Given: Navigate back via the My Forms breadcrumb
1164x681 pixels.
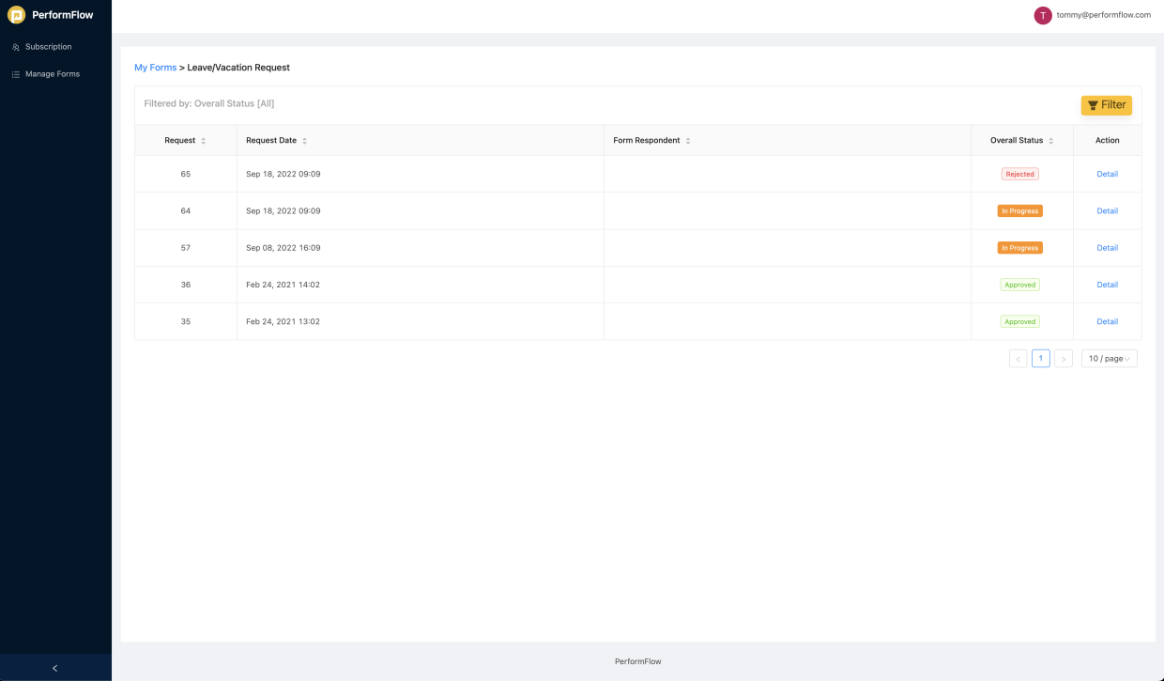Looking at the screenshot, I should [156, 67].
